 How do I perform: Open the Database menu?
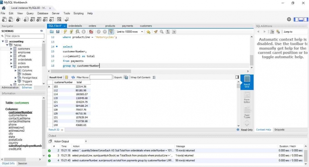coord(43,13)
